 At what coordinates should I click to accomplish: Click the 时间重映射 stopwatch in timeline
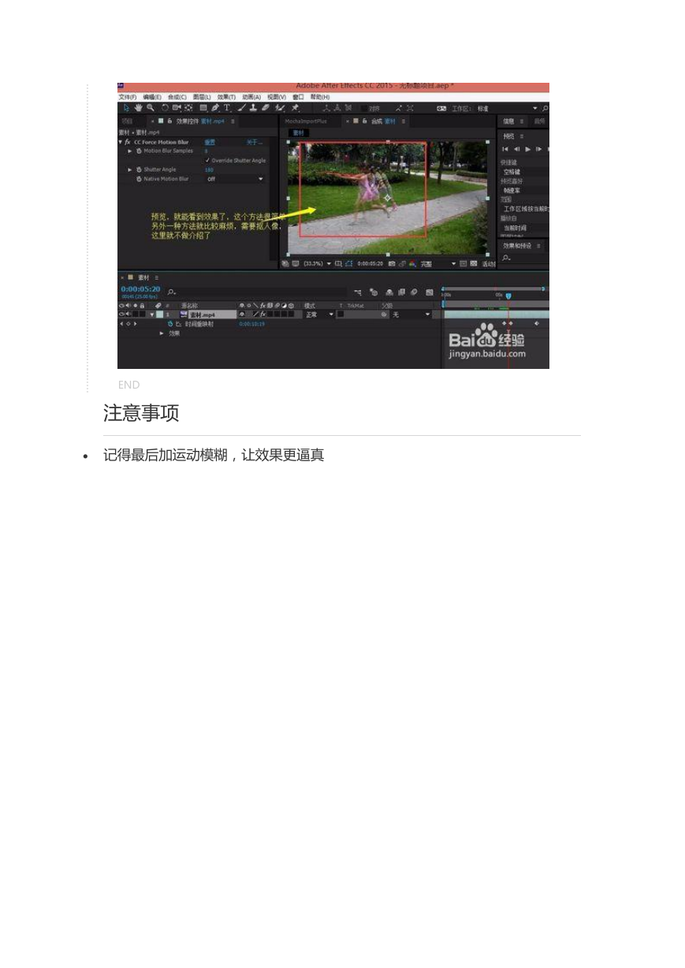coord(170,324)
